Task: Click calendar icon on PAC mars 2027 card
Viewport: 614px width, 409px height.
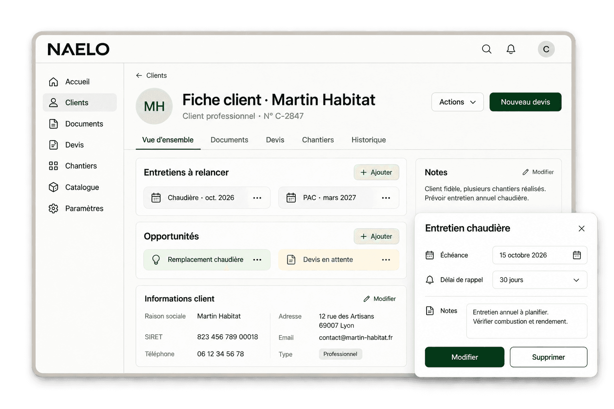Action: click(x=291, y=198)
